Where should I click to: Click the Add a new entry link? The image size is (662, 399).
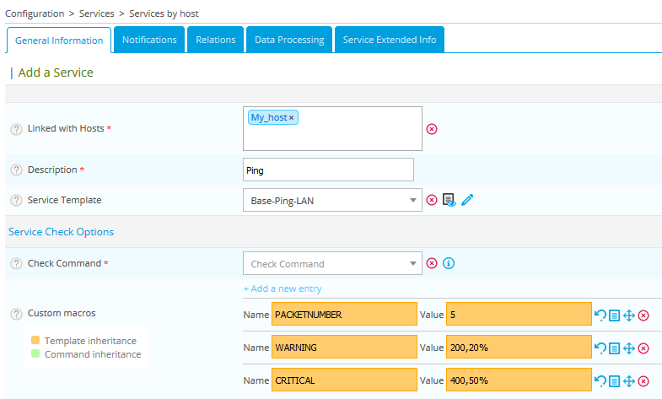[x=283, y=288]
